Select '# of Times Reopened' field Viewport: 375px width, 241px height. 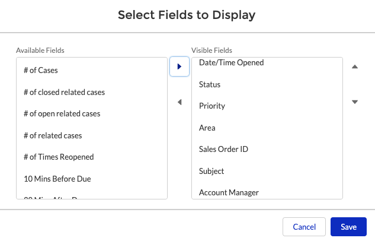92,157
